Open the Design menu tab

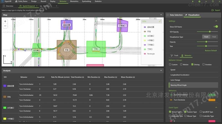click(34, 1)
